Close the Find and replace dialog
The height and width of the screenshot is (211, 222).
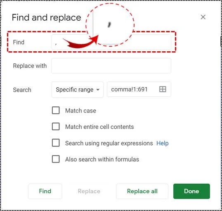pyautogui.click(x=203, y=17)
